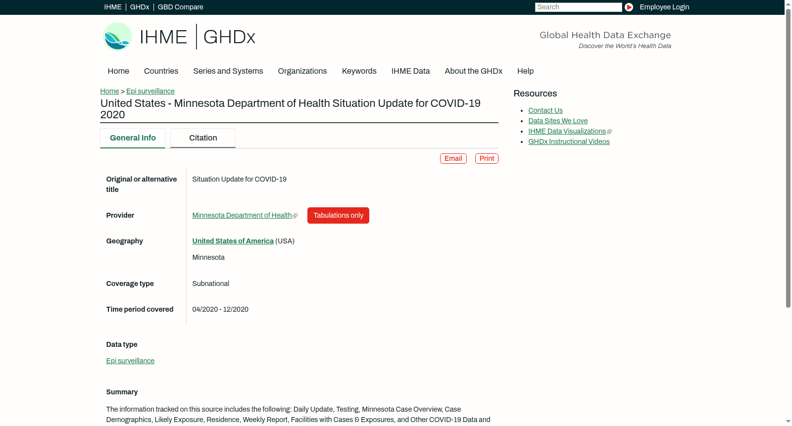Open Epi surveillance link under Data type

click(130, 361)
